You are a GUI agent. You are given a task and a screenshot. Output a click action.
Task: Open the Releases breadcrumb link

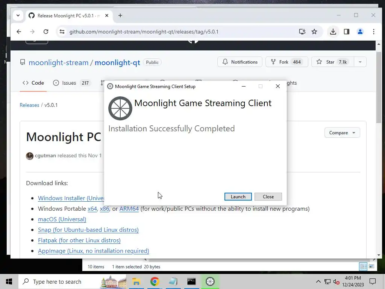tap(29, 105)
